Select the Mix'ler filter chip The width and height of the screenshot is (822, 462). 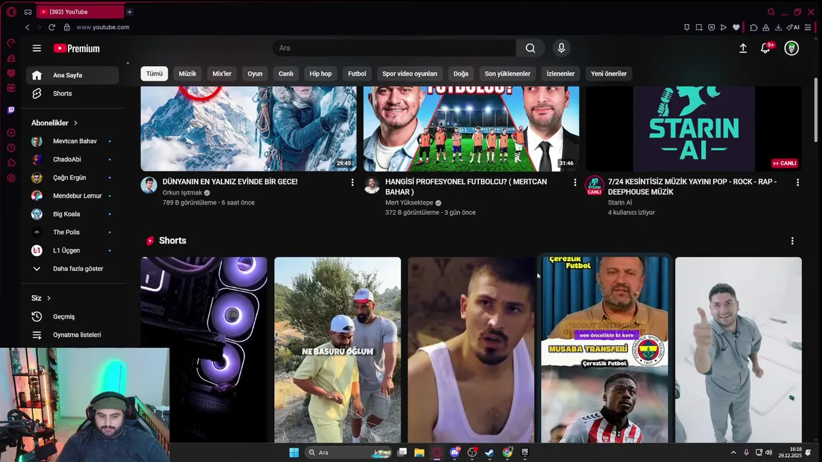point(222,74)
